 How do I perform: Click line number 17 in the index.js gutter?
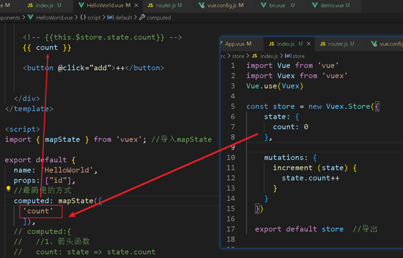tap(231, 229)
